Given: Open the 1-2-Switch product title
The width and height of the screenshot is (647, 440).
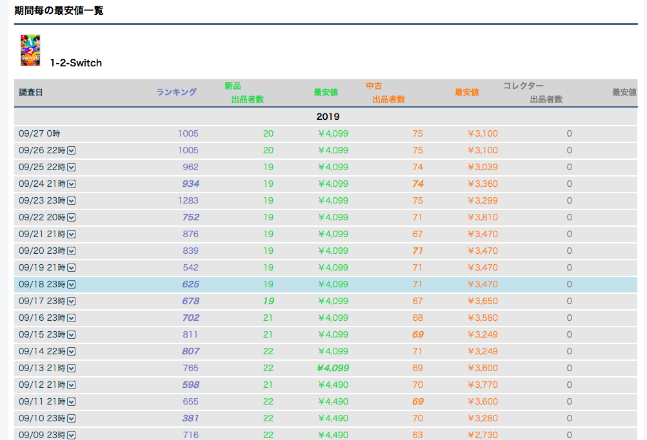Looking at the screenshot, I should click(x=76, y=63).
